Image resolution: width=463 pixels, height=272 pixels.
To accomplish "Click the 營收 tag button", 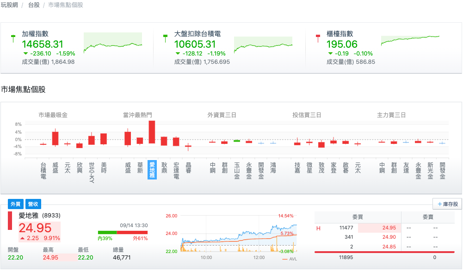I will click(33, 204).
